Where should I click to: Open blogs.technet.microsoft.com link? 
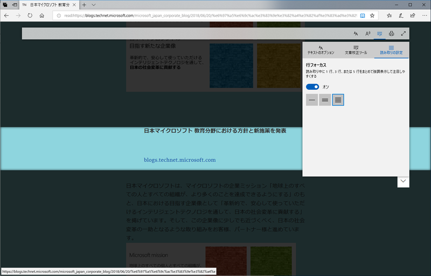click(180, 160)
